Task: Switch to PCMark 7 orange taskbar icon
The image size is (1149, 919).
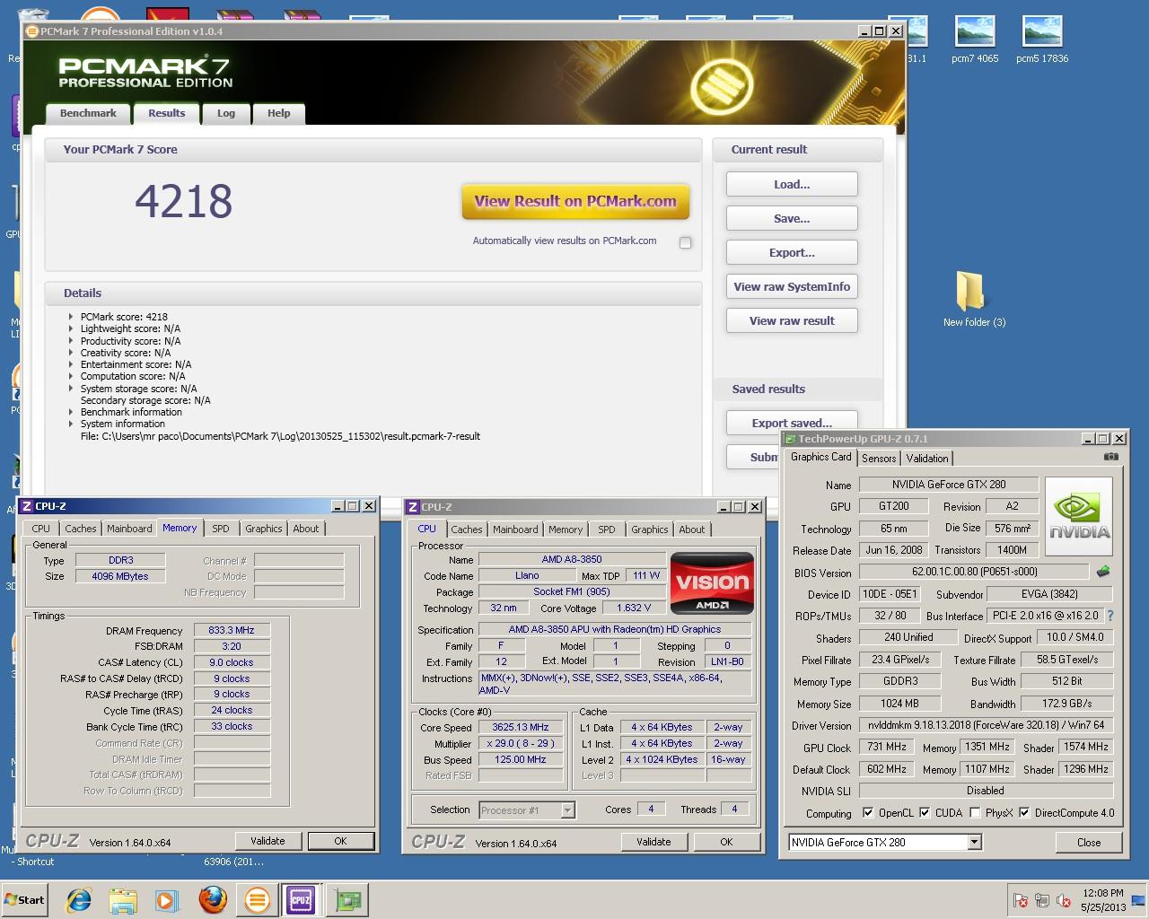Action: coord(257,899)
